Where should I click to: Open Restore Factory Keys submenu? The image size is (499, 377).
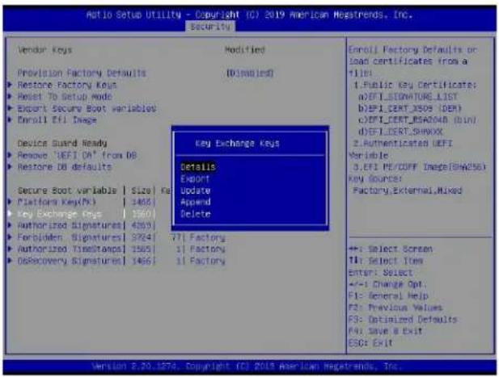67,85
